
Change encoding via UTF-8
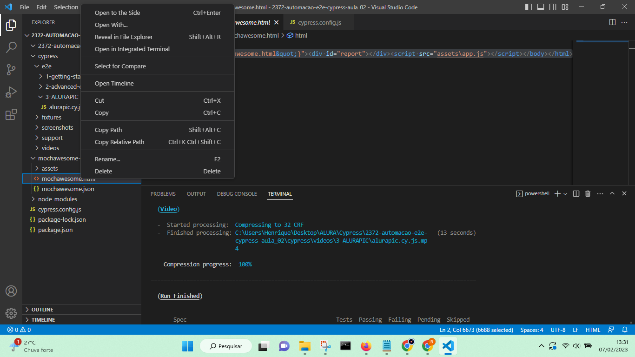point(558,330)
